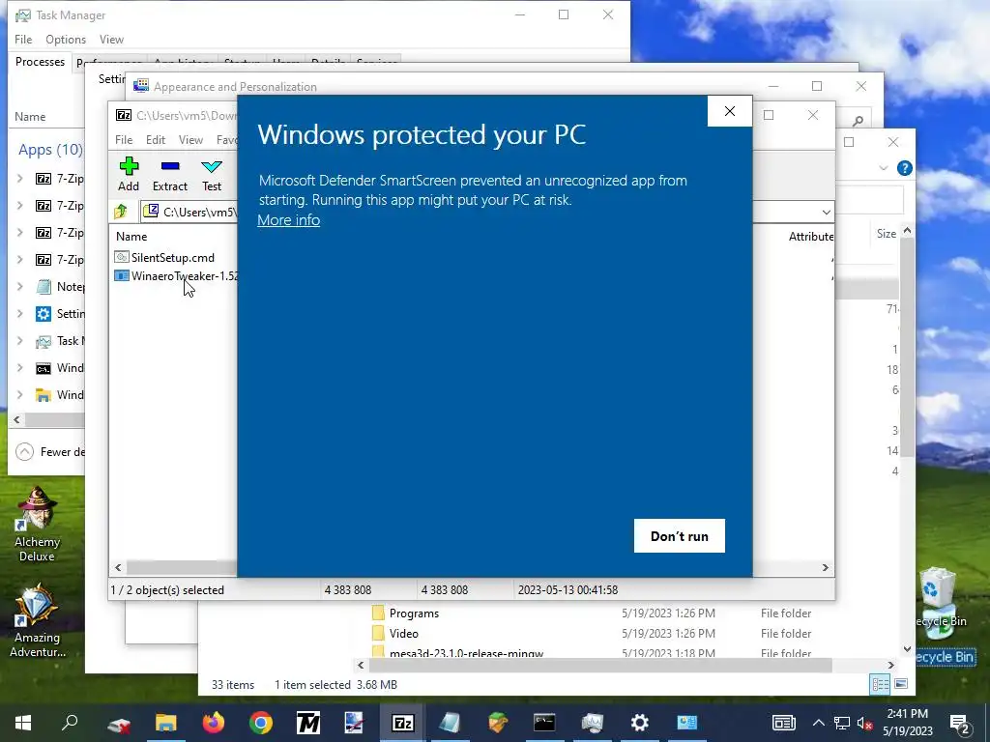Image resolution: width=990 pixels, height=742 pixels.
Task: Switch to Settings gear on the taskbar
Action: [639, 723]
